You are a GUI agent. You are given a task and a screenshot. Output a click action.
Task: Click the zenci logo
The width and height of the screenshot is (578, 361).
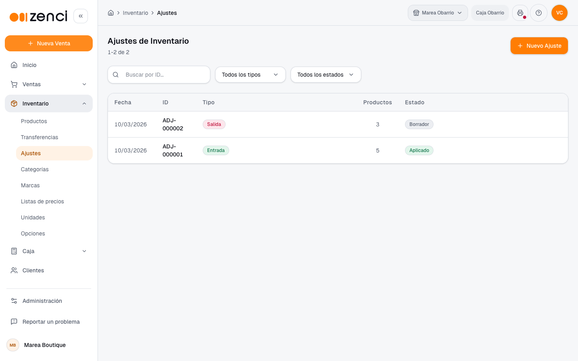coord(39,16)
